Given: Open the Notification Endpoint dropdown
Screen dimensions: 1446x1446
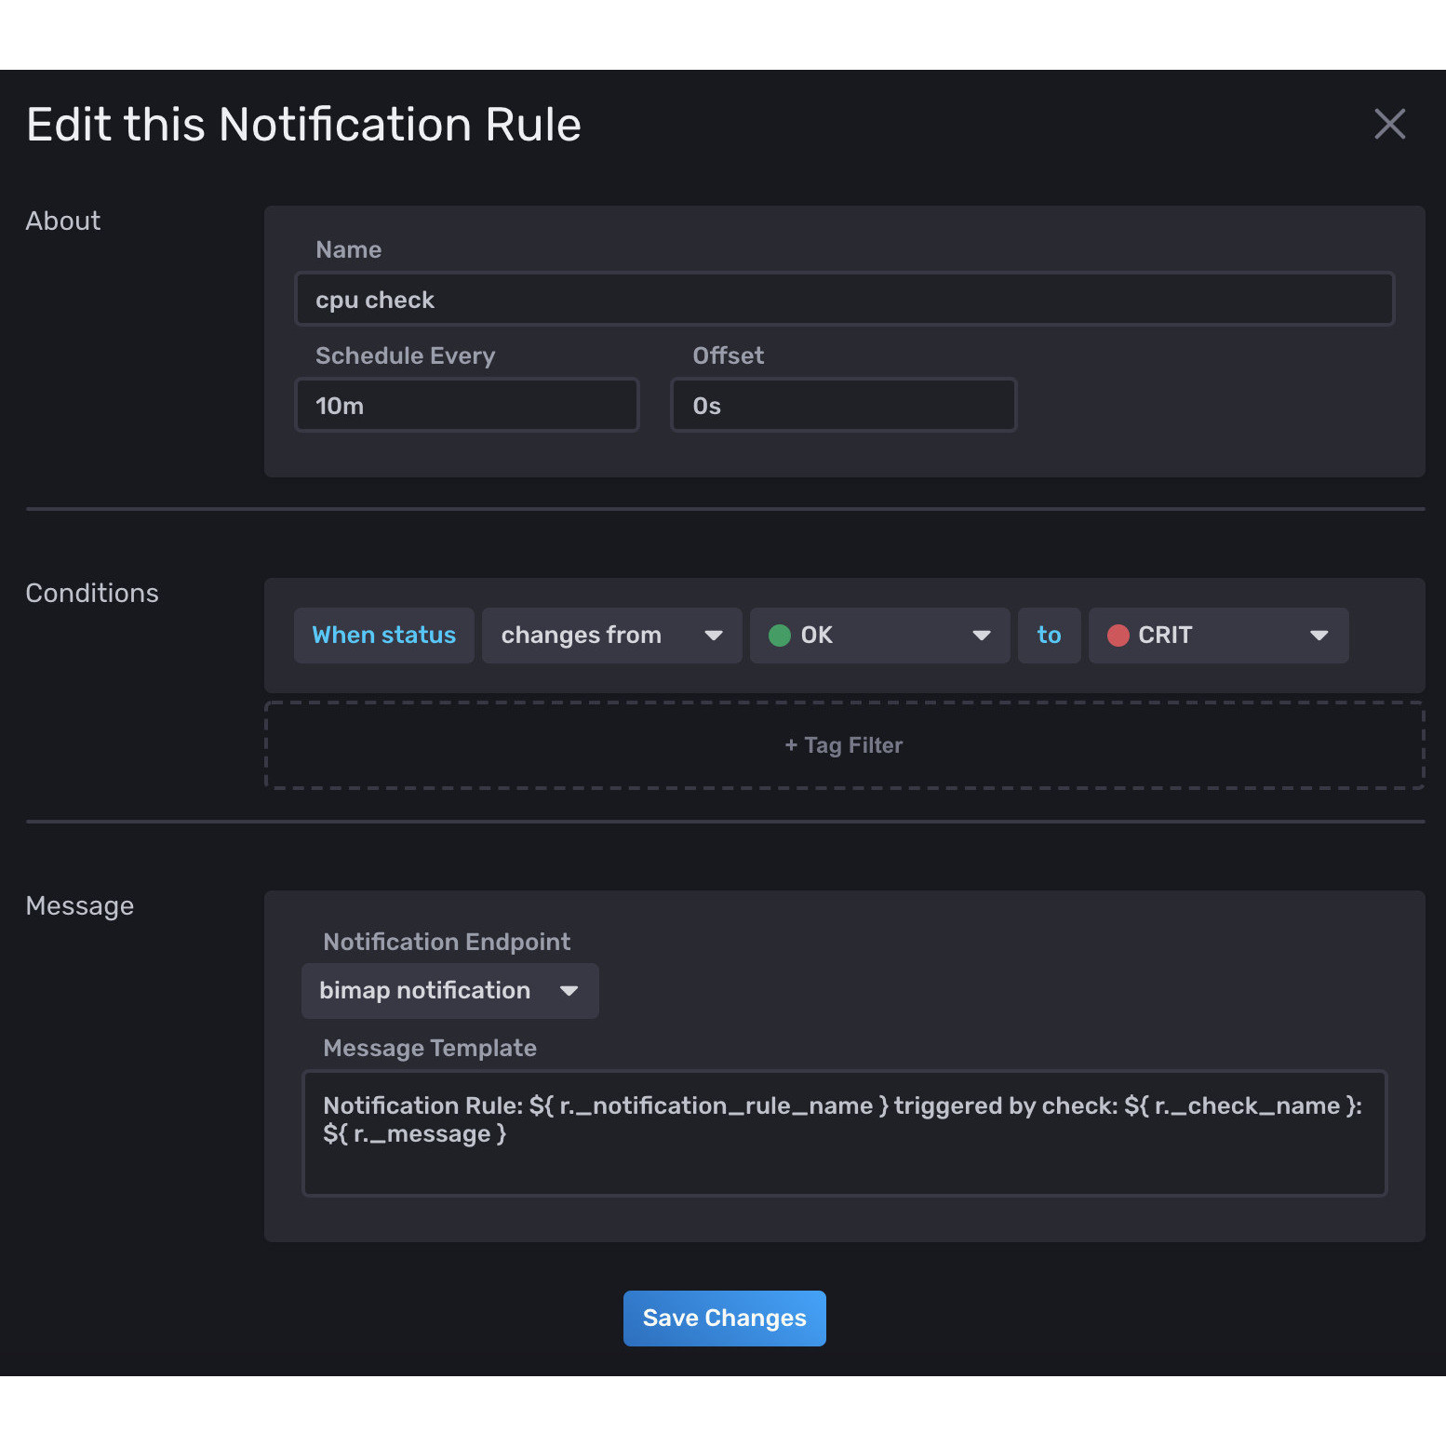Looking at the screenshot, I should click(449, 991).
